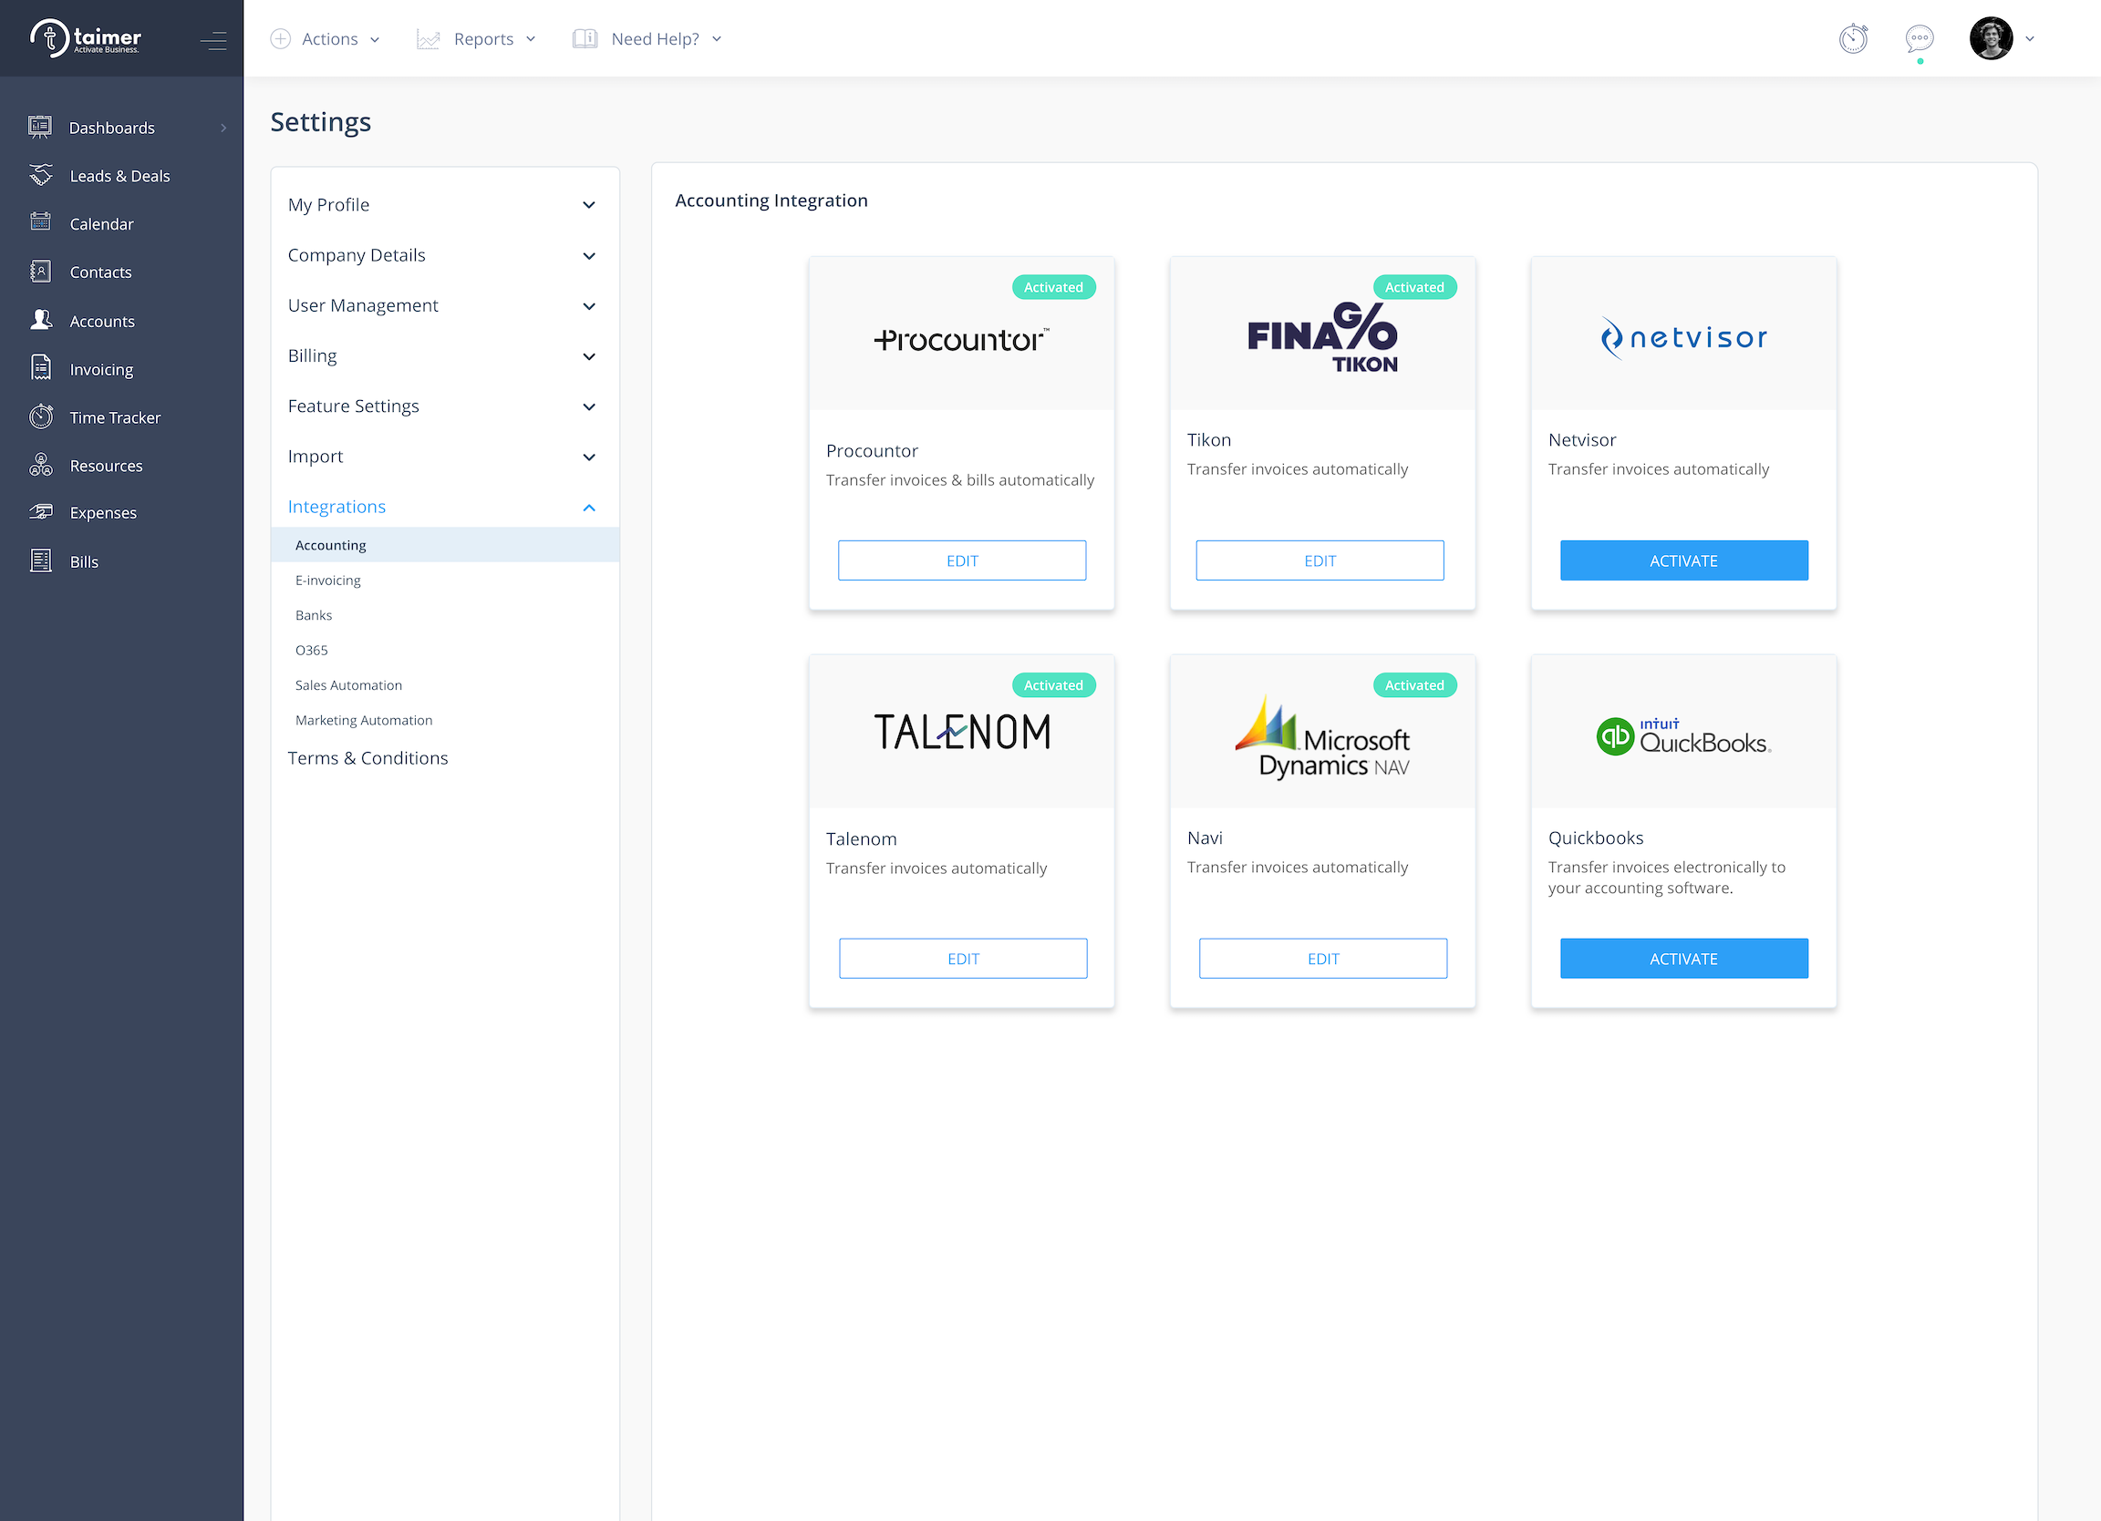Open Leads & Deals handshake icon
Image resolution: width=2101 pixels, height=1521 pixels.
coord(41,175)
